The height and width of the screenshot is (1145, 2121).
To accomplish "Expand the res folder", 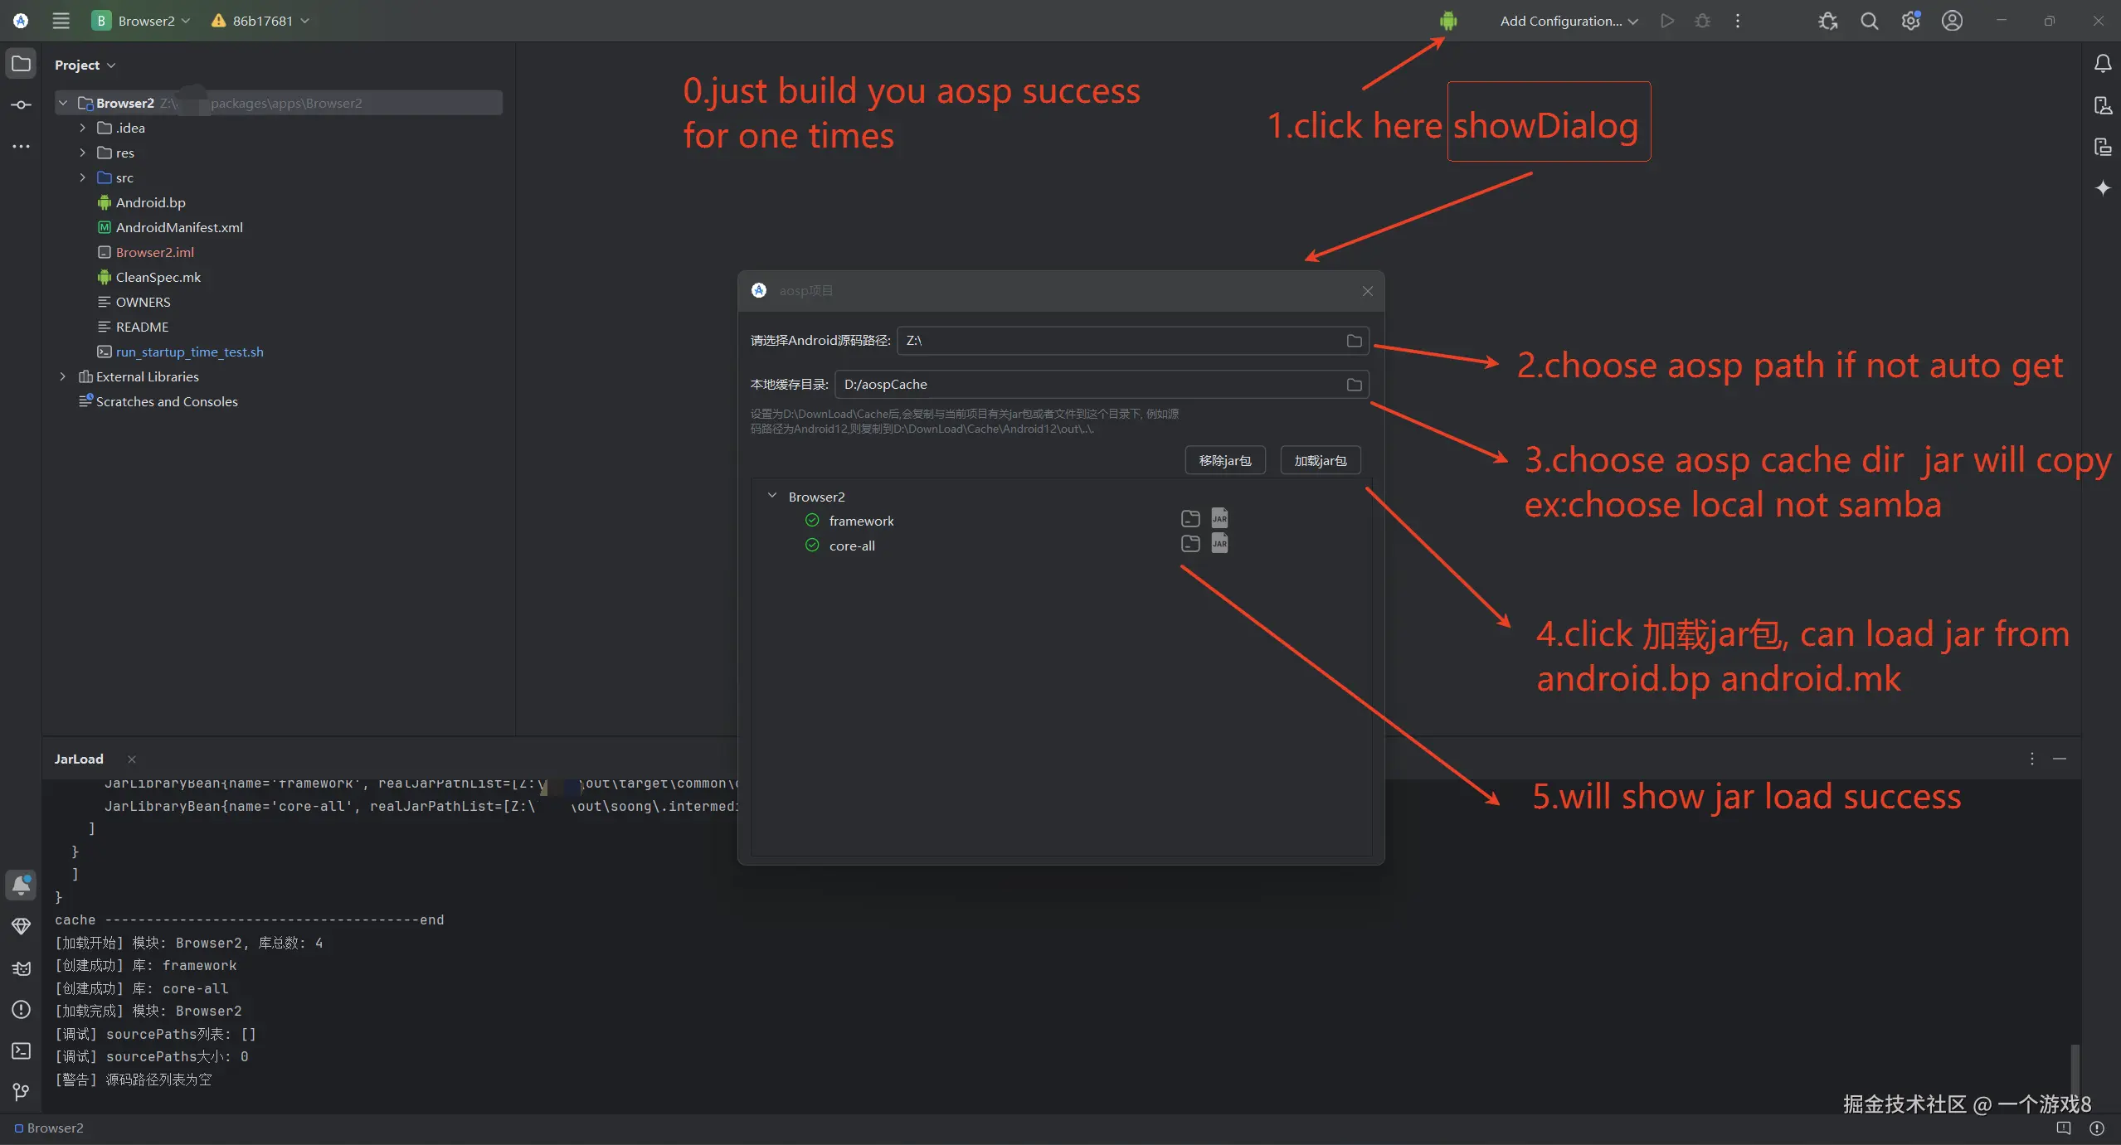I will tap(82, 153).
